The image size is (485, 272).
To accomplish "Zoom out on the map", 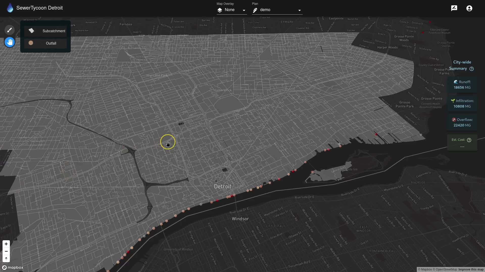I will [x=6, y=251].
